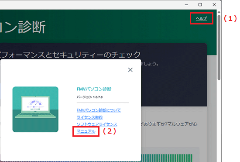240x162 pixels.
Task: Open the ライセンス契約 link
Action: tap(89, 117)
